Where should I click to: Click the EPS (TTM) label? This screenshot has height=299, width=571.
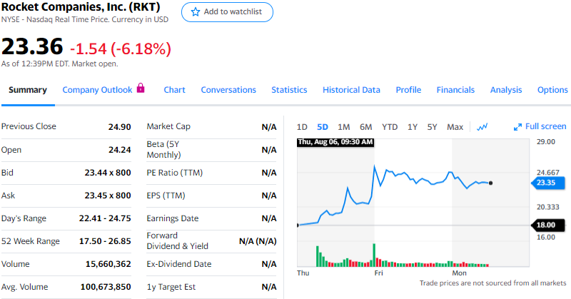[x=166, y=196]
